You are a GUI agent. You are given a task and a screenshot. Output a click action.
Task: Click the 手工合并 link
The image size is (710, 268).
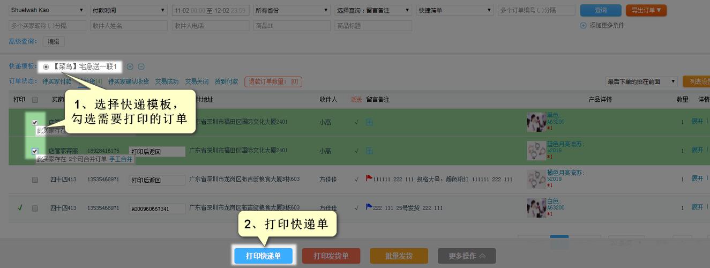121,159
